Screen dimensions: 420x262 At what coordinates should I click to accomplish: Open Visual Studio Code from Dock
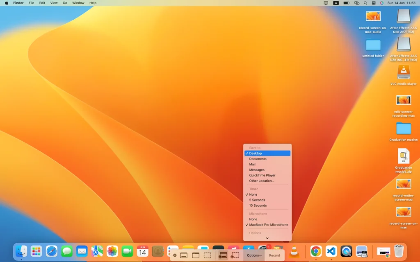point(331,251)
